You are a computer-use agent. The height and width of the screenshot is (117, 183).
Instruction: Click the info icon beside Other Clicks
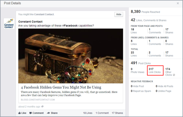click(x=174, y=75)
